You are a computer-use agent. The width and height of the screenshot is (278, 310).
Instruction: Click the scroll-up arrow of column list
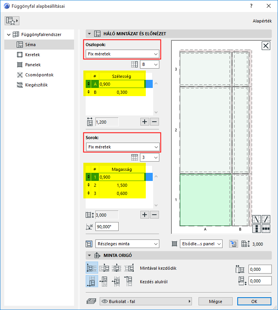click(x=156, y=83)
